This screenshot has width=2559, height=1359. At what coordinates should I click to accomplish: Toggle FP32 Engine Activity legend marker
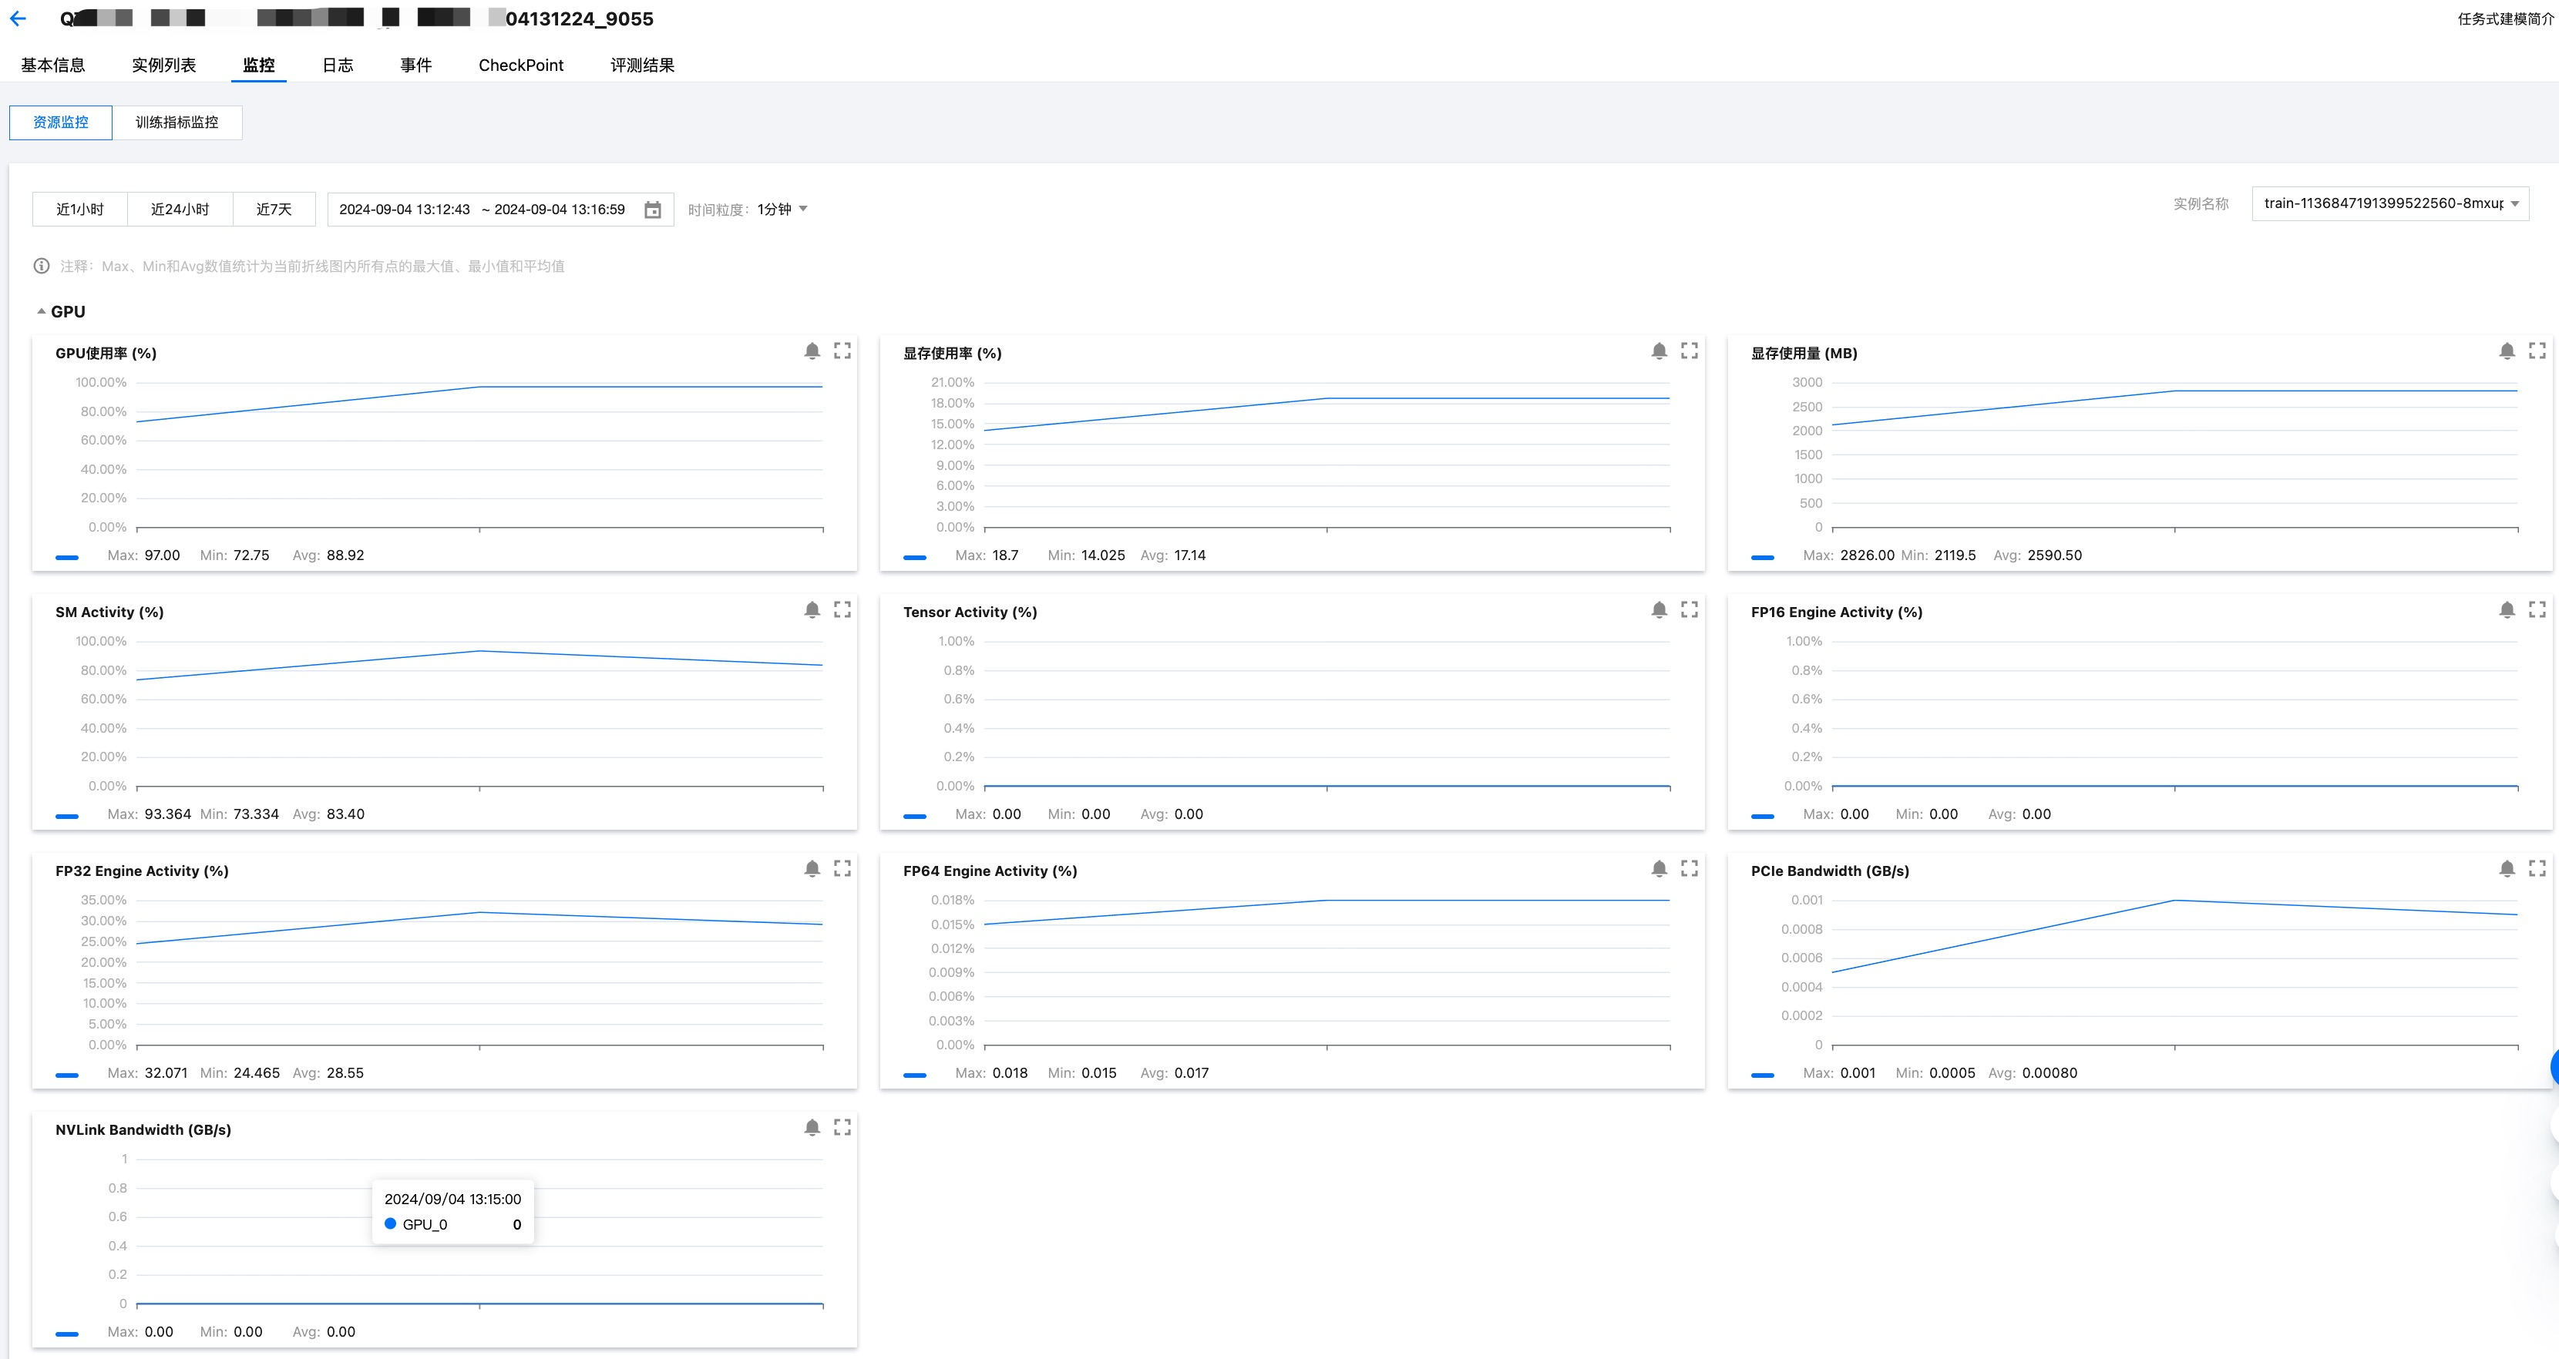(x=66, y=1075)
